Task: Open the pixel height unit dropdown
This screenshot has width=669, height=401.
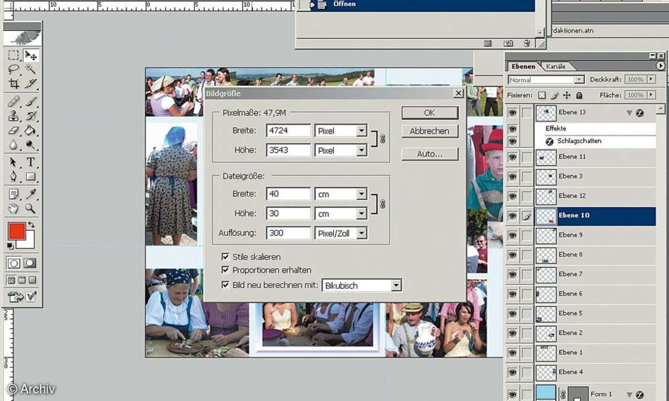Action: (x=361, y=150)
